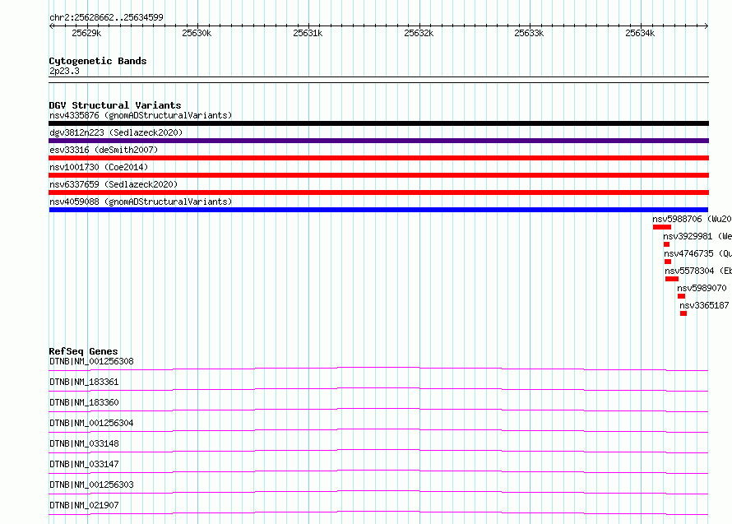Click the 25629k ruler tick label

pyautogui.click(x=86, y=33)
